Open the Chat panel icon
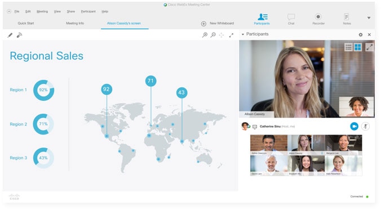 pos(291,19)
